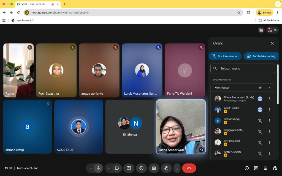The width and height of the screenshot is (282, 176).
Task: Open meeting details info icon
Action: point(246,168)
